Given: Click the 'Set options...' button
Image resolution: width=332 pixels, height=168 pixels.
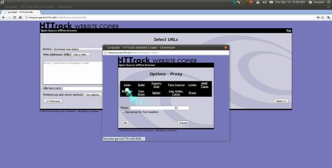Looking at the screenshot, I should click(93, 95).
